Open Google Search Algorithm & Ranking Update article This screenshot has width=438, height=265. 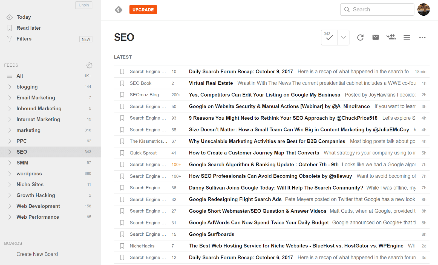[x=264, y=165]
